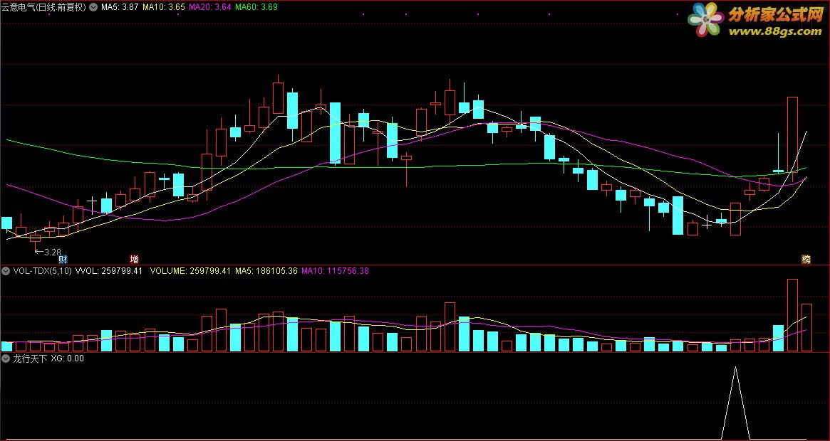Click the volume MA10: 115756.38 value
830x441 pixels.
pyautogui.click(x=335, y=271)
